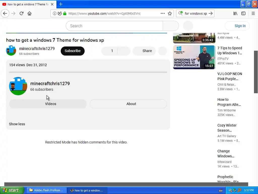Image resolution: width=258 pixels, height=194 pixels.
Task: Collapse description with Show less
Action: [x=17, y=124]
